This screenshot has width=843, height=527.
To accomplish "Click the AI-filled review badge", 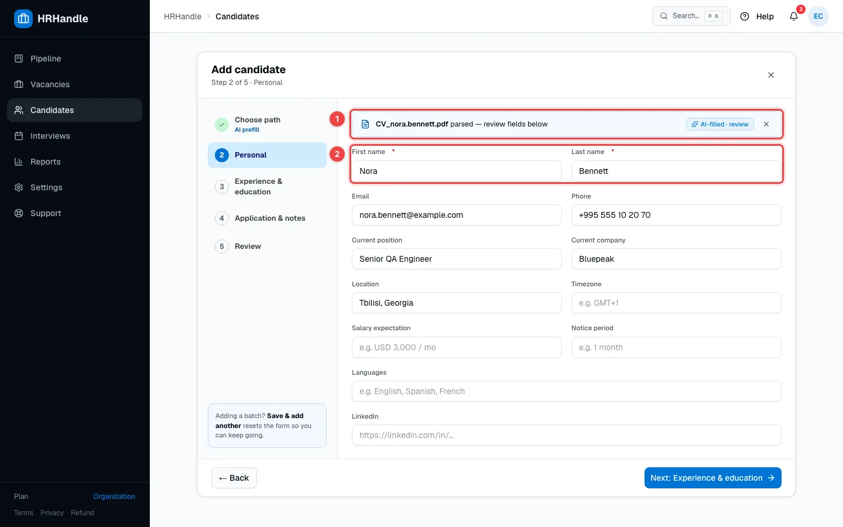I will (x=720, y=124).
